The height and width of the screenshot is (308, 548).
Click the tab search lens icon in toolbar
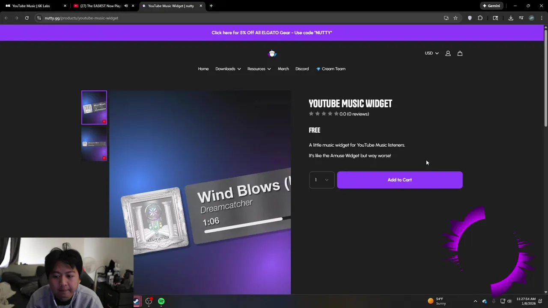pos(495,18)
